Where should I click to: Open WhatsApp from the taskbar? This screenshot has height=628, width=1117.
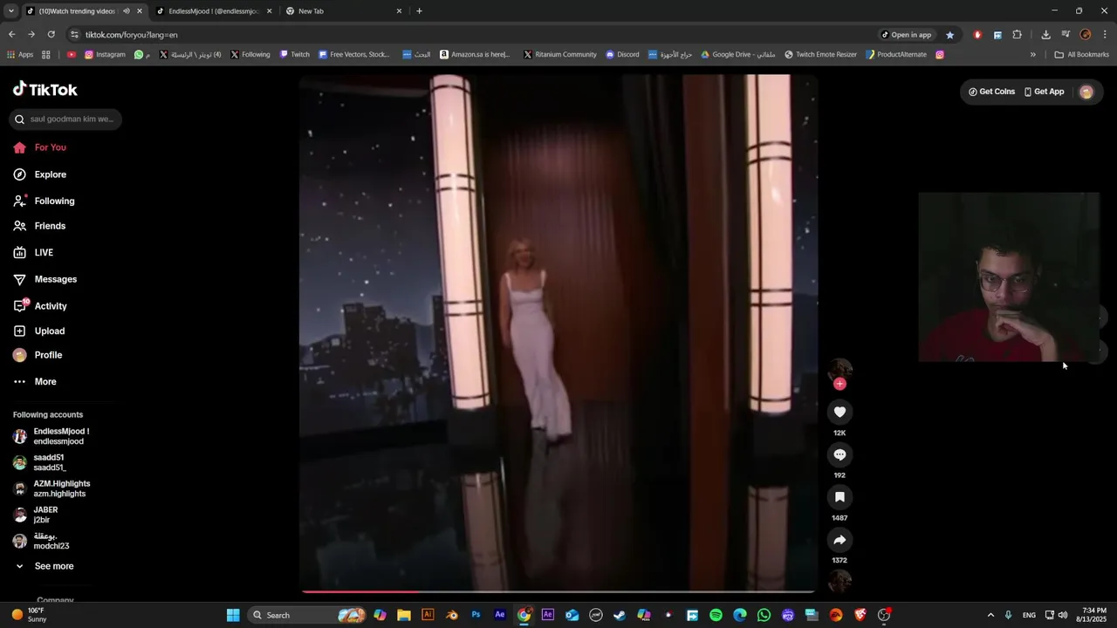tap(764, 615)
